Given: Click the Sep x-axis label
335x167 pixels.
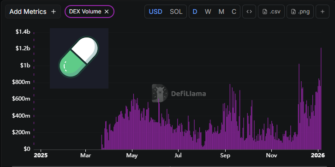Looking at the screenshot, I should 225,155.
